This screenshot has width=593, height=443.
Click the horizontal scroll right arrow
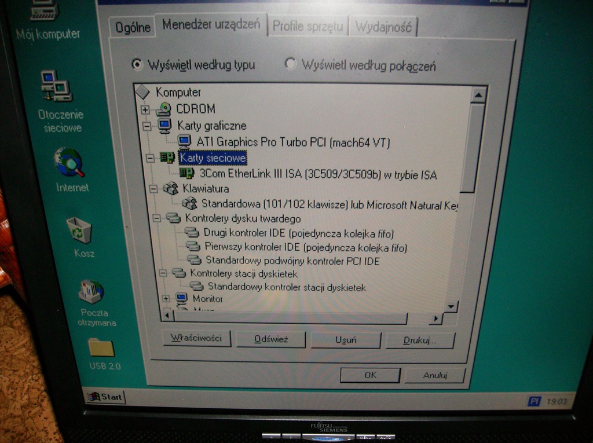[436, 319]
